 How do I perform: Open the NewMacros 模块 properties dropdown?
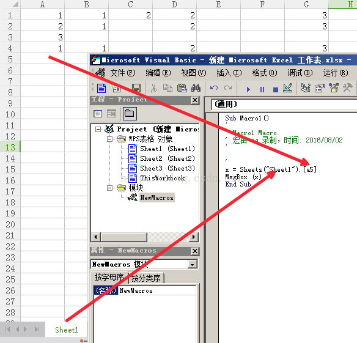click(193, 265)
